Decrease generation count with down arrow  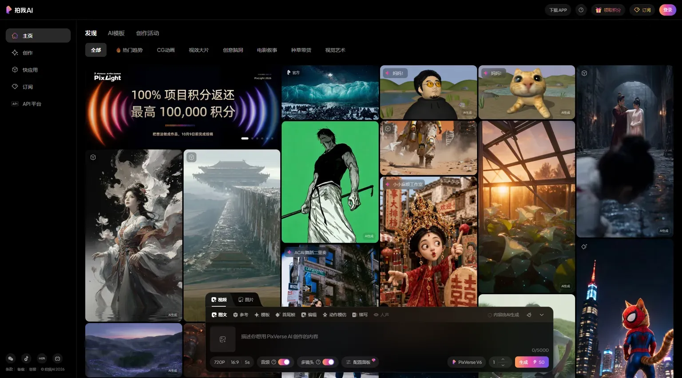tap(503, 365)
